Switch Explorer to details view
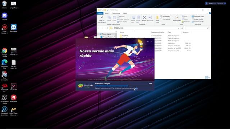Viewport: 230px width, 129px height. point(206,77)
